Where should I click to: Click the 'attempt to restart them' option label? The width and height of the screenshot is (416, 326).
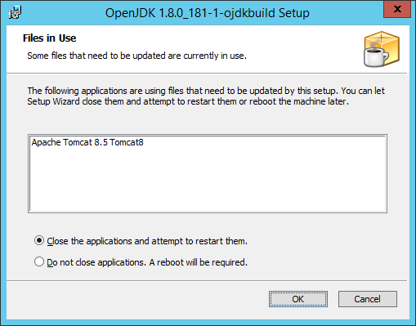click(x=199, y=241)
